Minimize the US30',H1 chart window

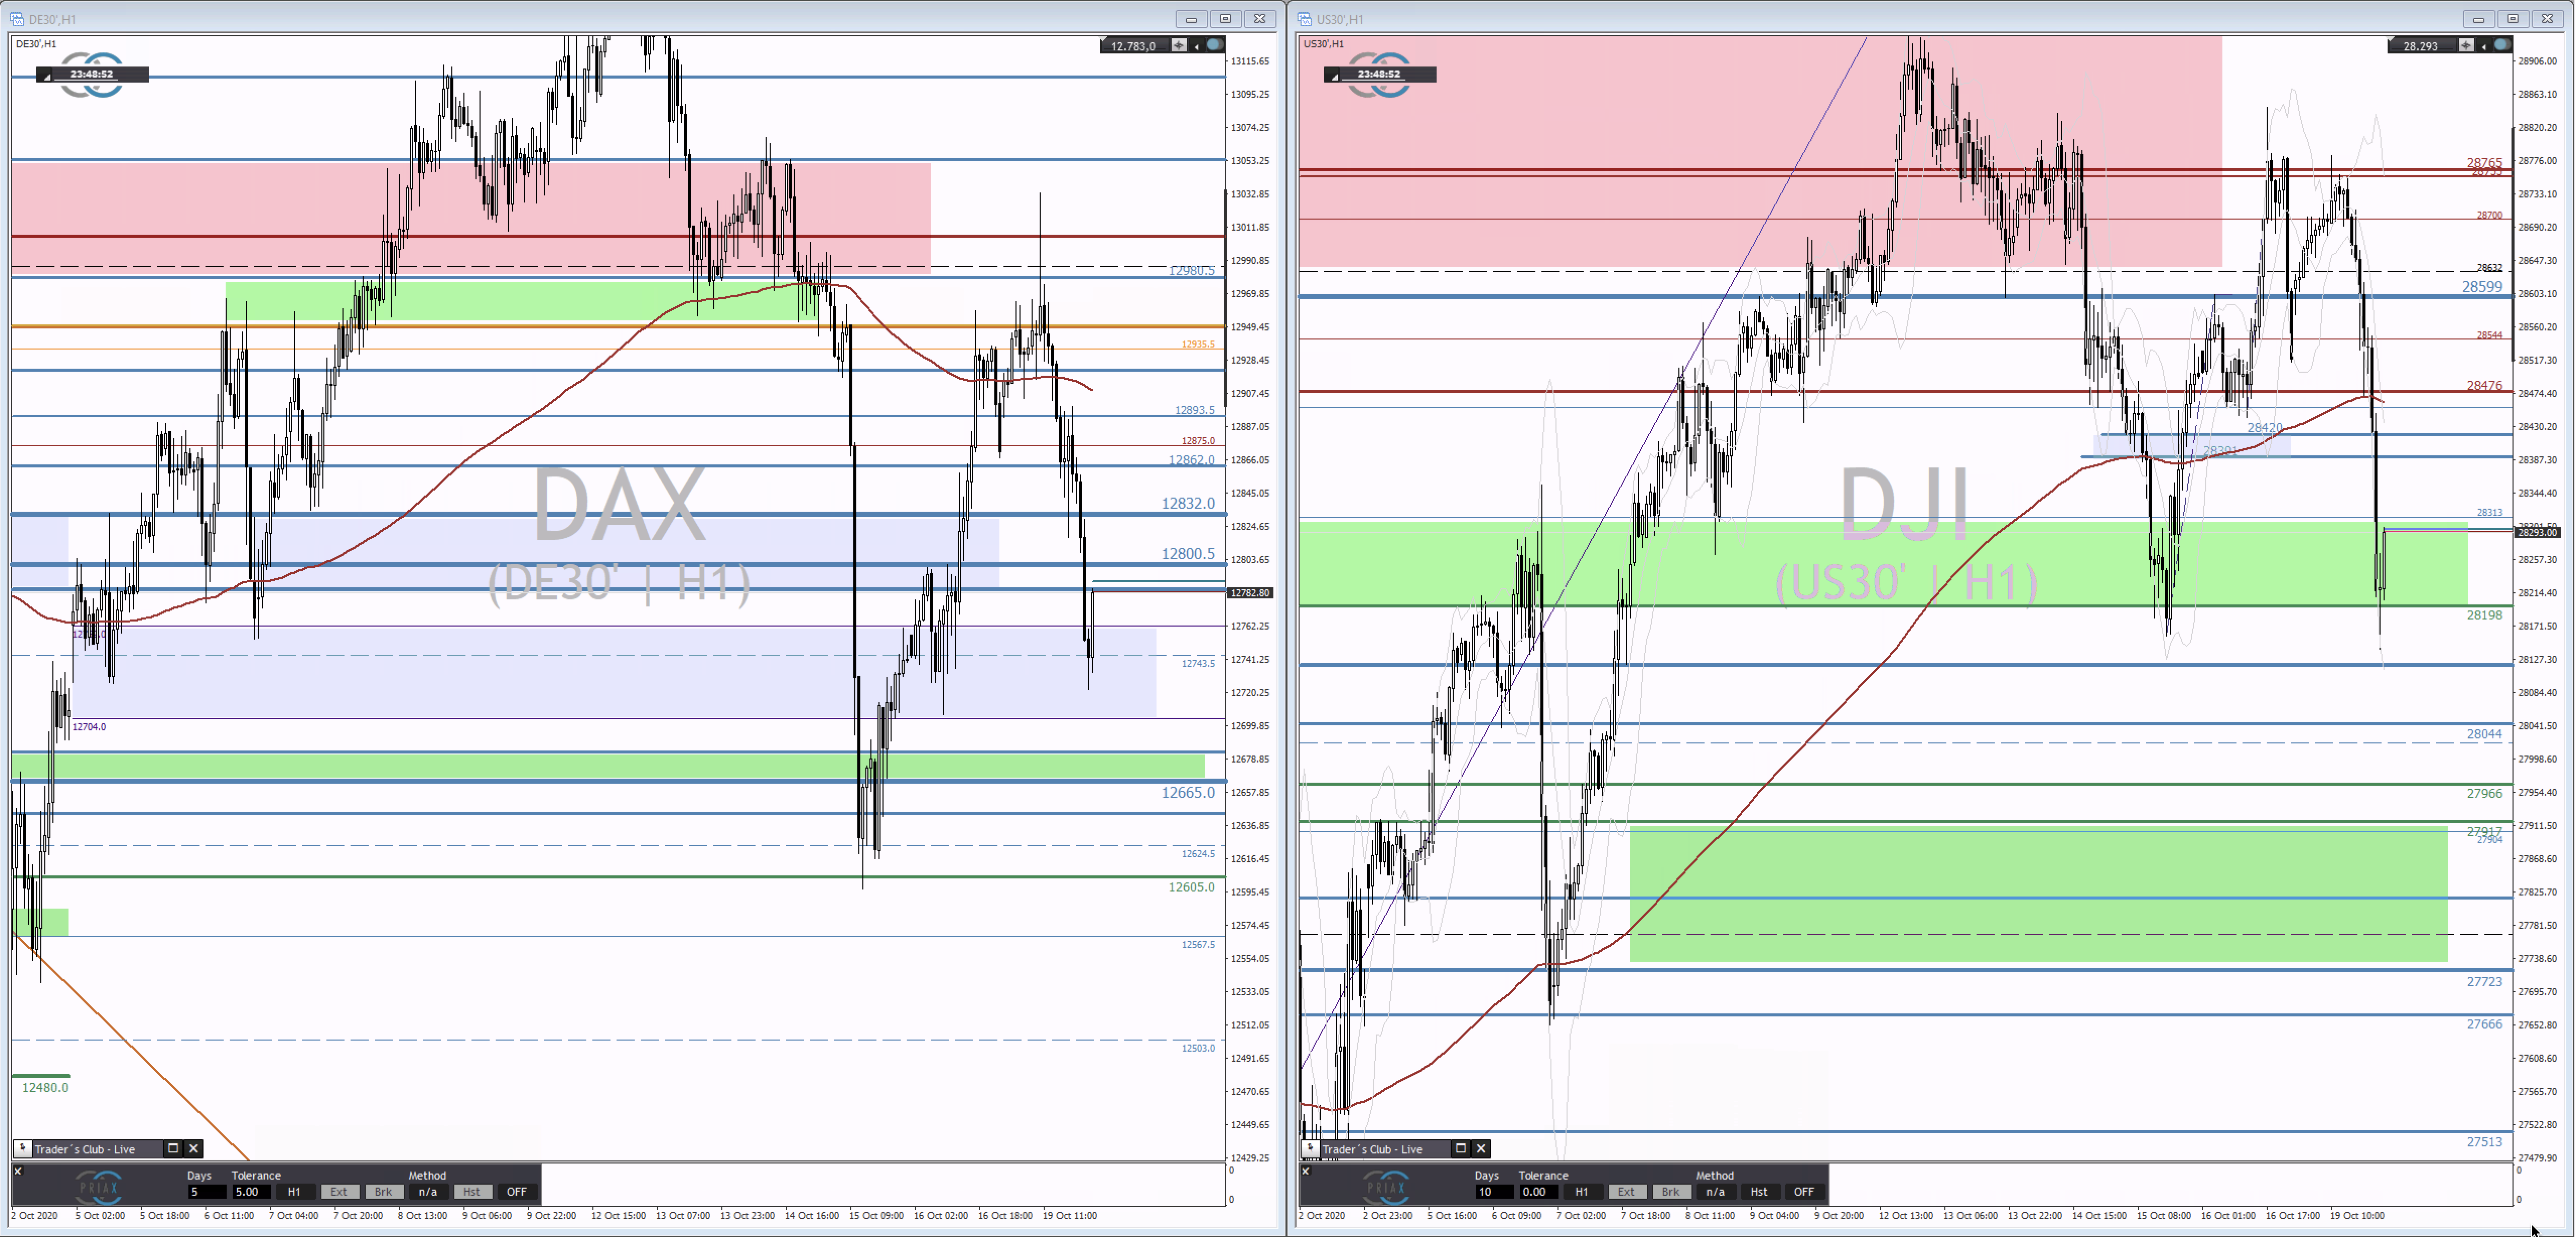(x=2478, y=19)
